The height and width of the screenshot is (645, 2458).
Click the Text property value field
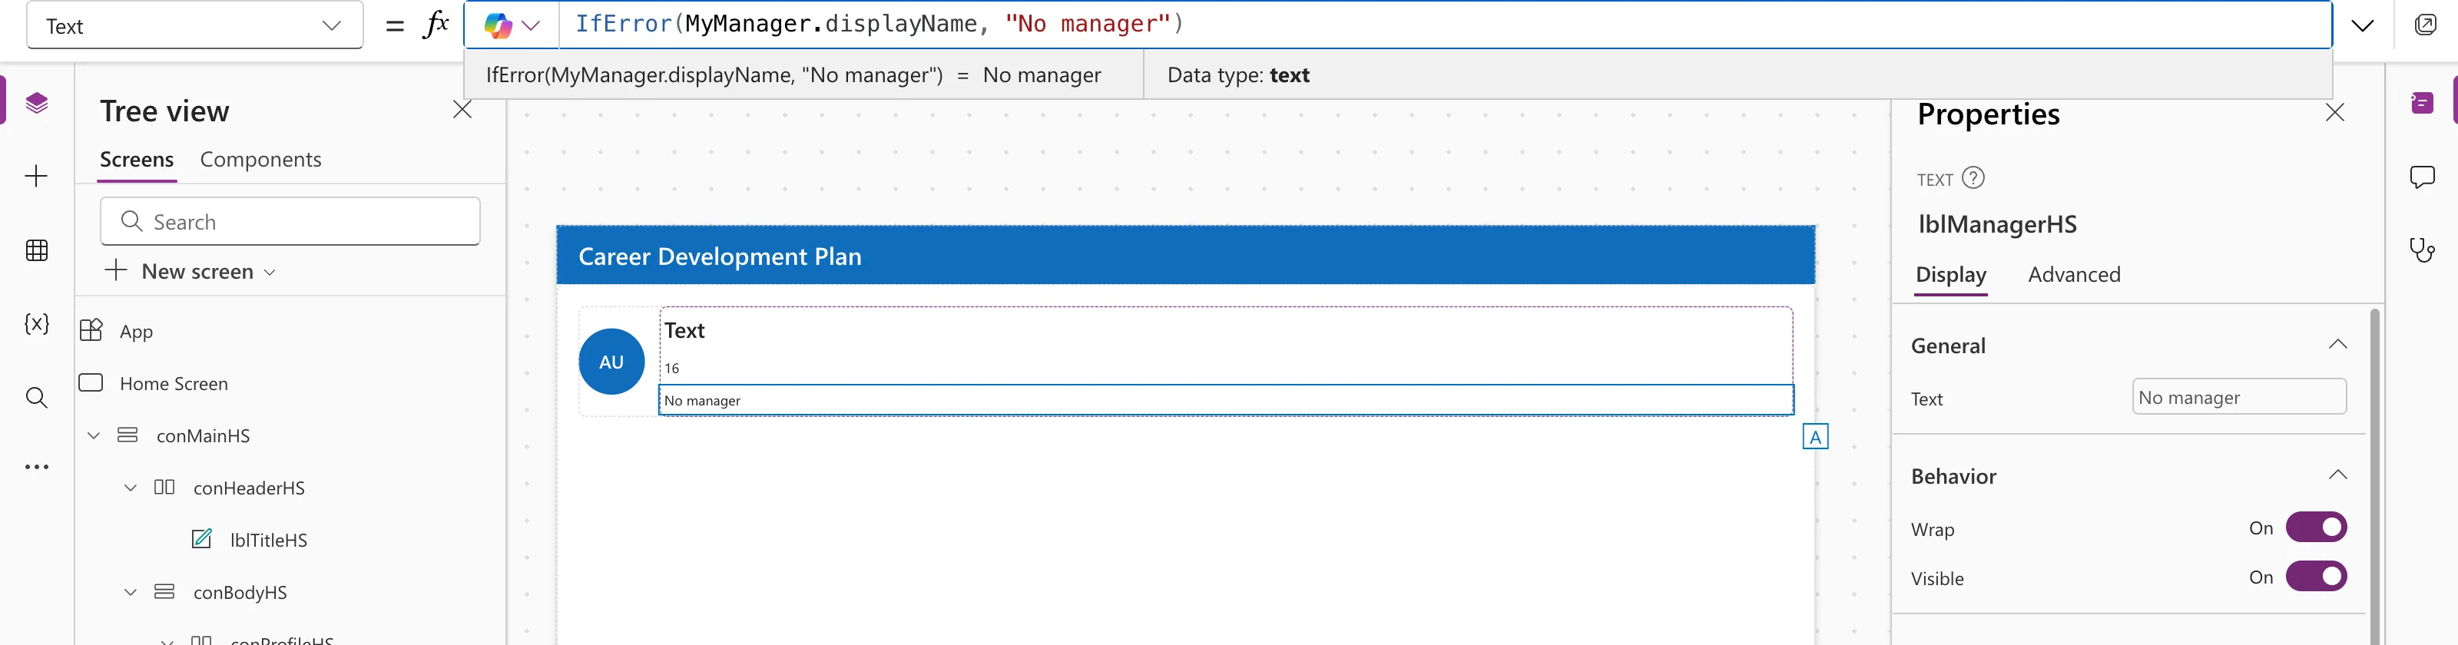[x=2238, y=397]
